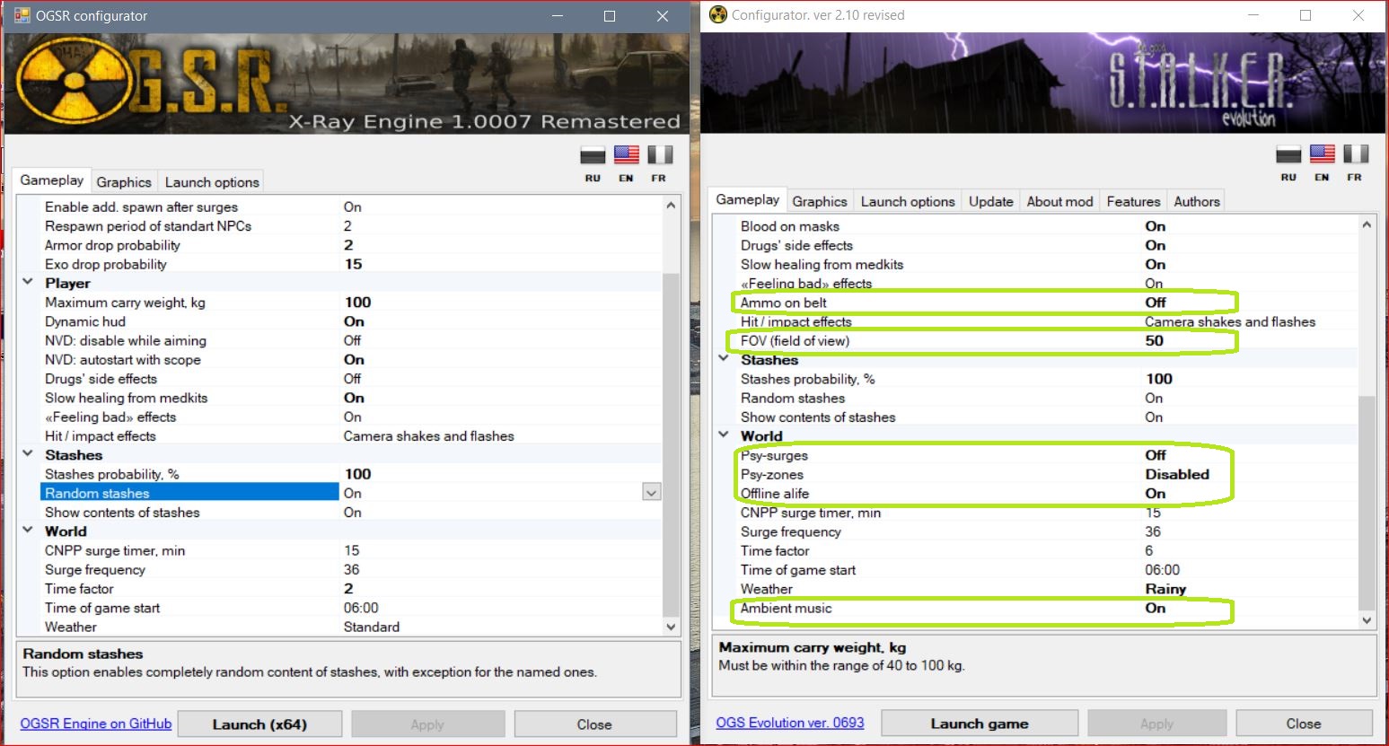1389x746 pixels.
Task: Open the Features tab
Action: coord(1133,202)
